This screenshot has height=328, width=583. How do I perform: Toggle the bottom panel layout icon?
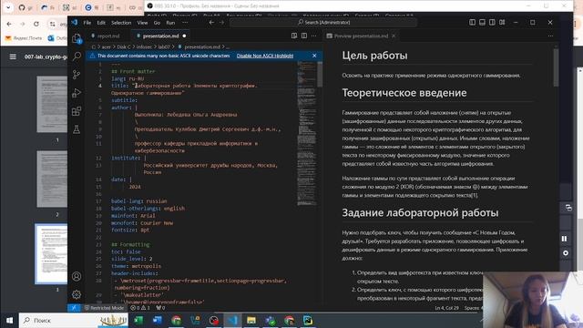click(x=482, y=22)
